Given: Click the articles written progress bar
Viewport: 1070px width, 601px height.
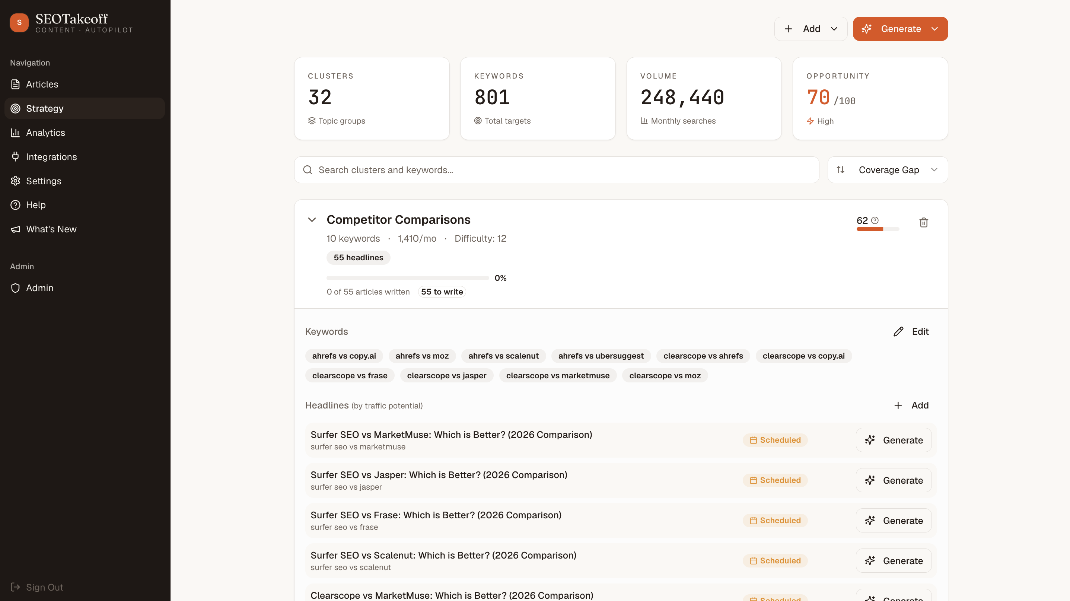Looking at the screenshot, I should (x=407, y=278).
